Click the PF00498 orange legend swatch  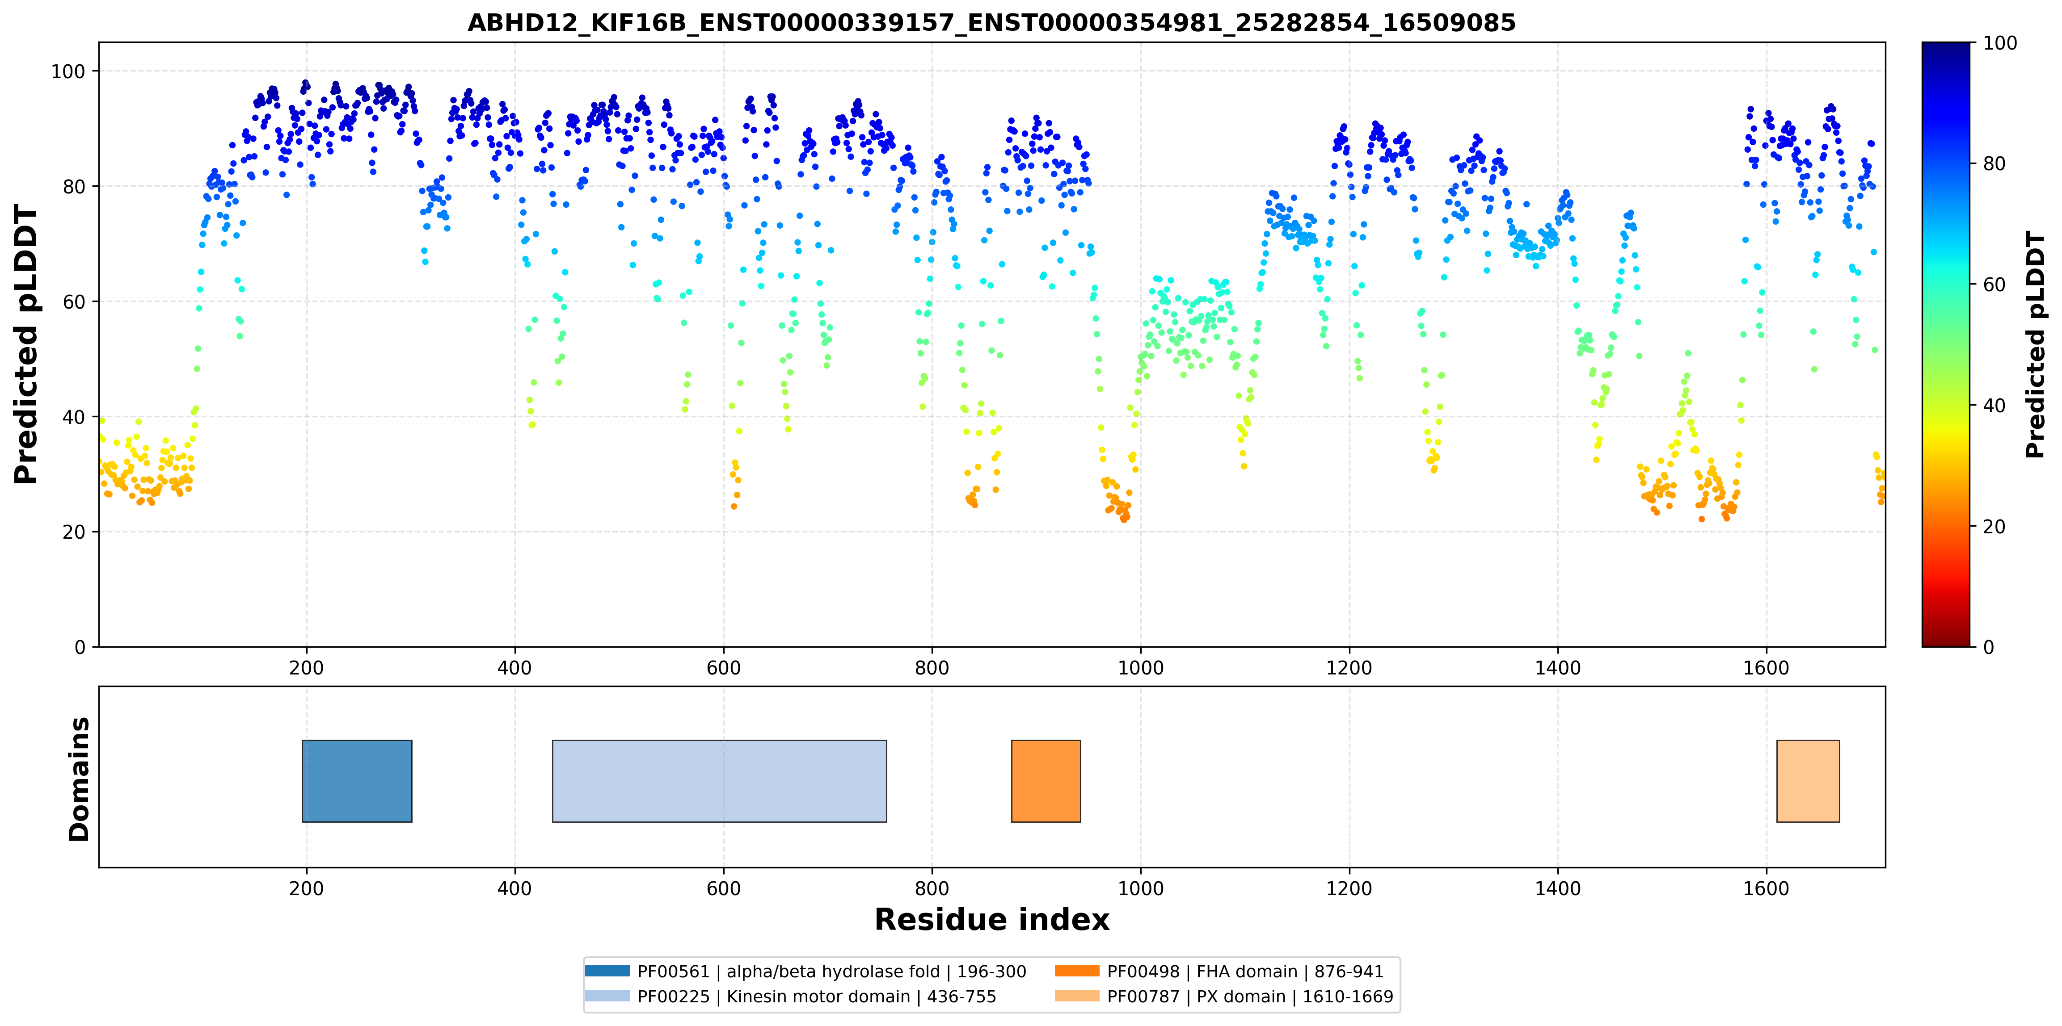tap(1077, 971)
